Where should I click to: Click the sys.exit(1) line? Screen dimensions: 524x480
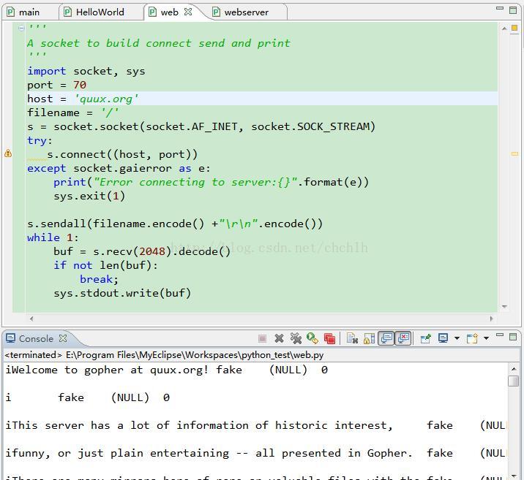pyautogui.click(x=89, y=196)
